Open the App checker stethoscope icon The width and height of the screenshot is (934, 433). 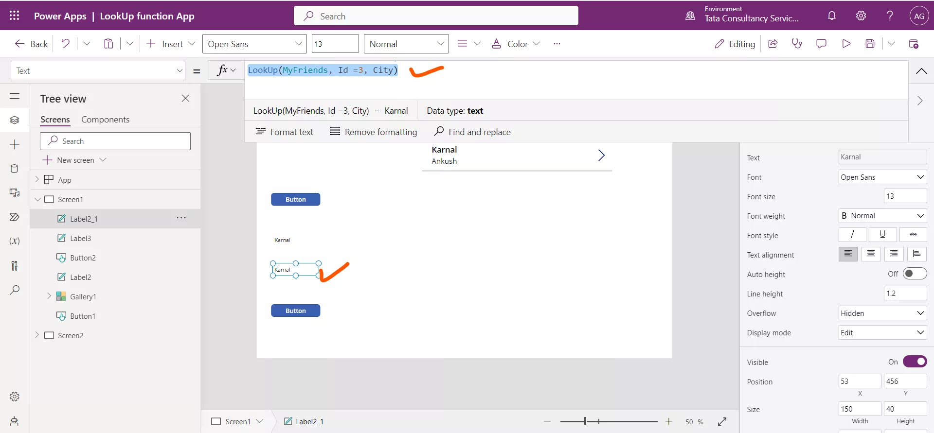(797, 44)
